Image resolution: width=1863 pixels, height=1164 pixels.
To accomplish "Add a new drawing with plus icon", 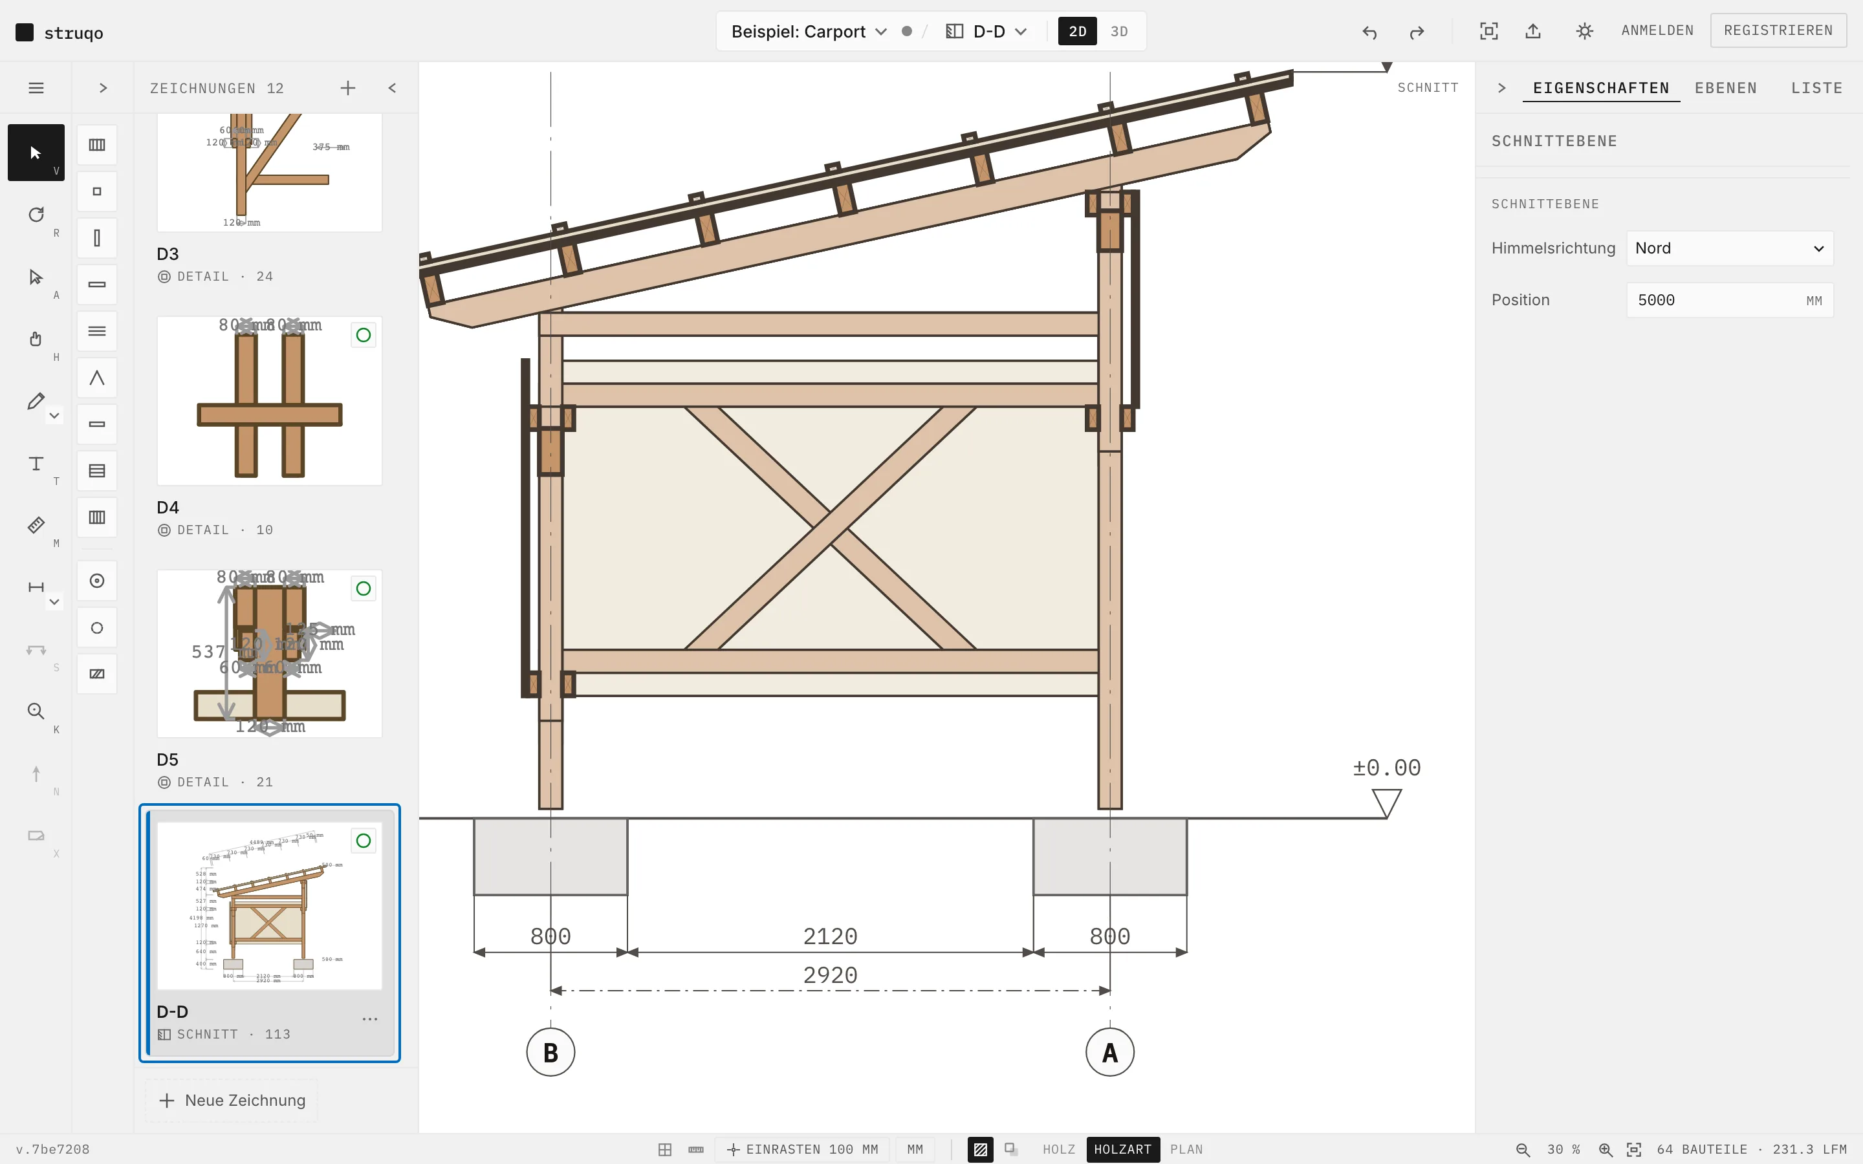I will 348,88.
